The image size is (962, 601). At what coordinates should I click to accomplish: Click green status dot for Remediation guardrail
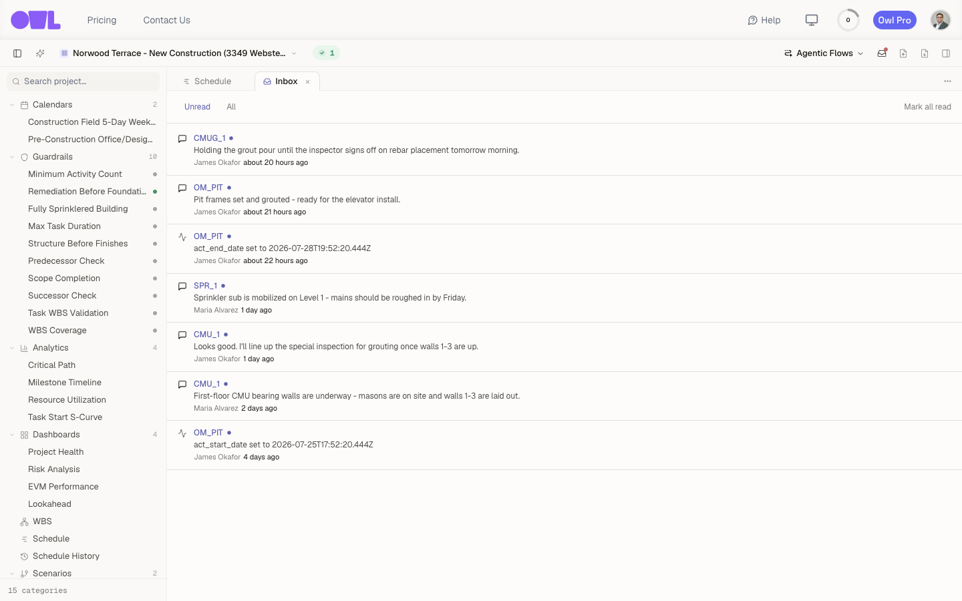click(155, 192)
